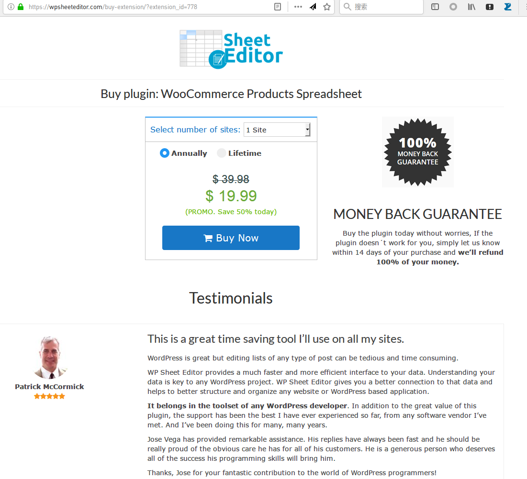Click the money back guarantee badge
Image resolution: width=527 pixels, height=479 pixels.
pos(418,152)
